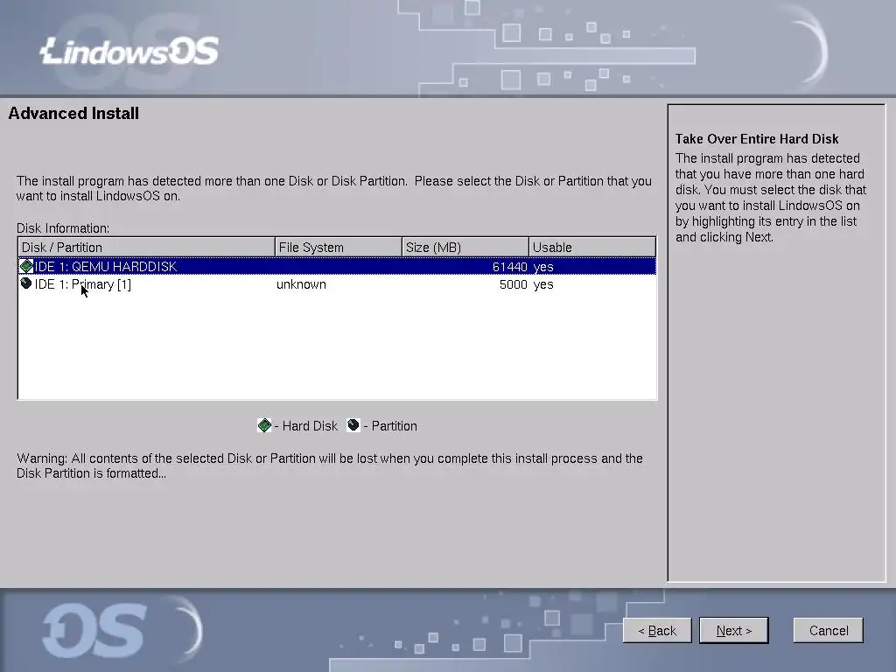This screenshot has height=672, width=896.
Task: Click the 'Take Over Entire Hard Disk' heading
Action: 757,139
